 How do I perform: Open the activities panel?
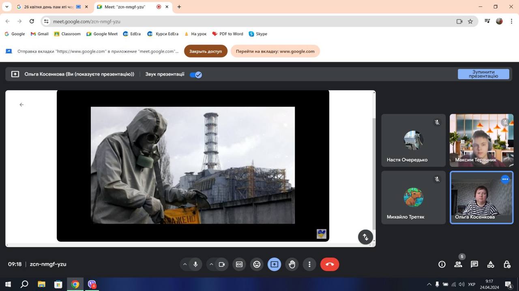point(491,264)
